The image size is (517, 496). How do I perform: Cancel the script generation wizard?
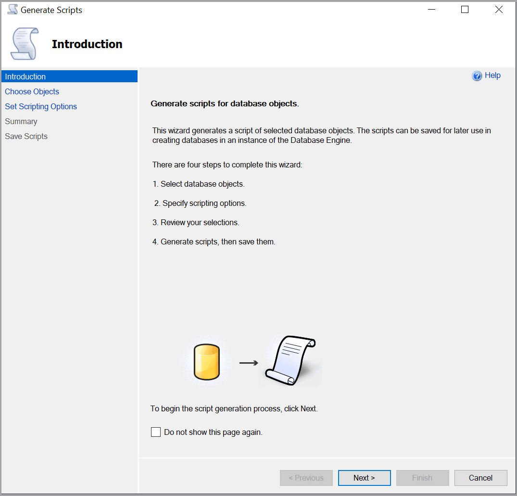coord(480,478)
